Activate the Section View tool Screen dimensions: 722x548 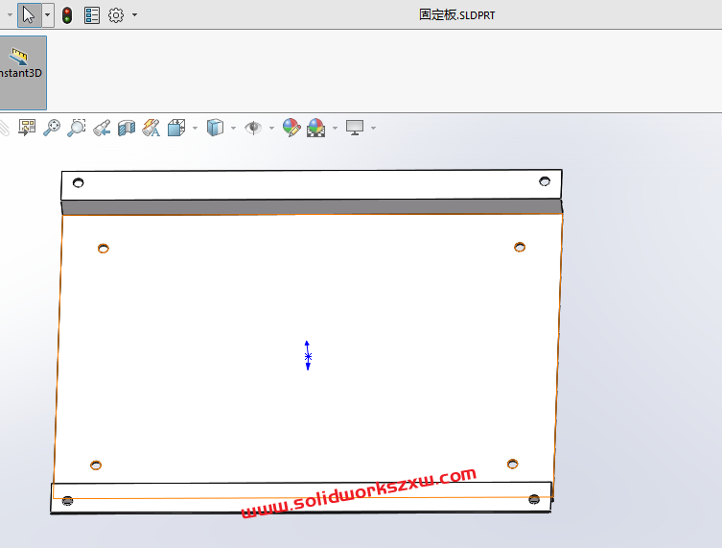127,128
